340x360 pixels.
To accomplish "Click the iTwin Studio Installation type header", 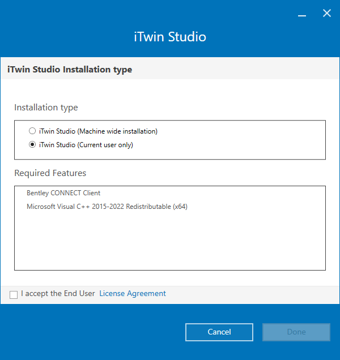I will [x=70, y=69].
